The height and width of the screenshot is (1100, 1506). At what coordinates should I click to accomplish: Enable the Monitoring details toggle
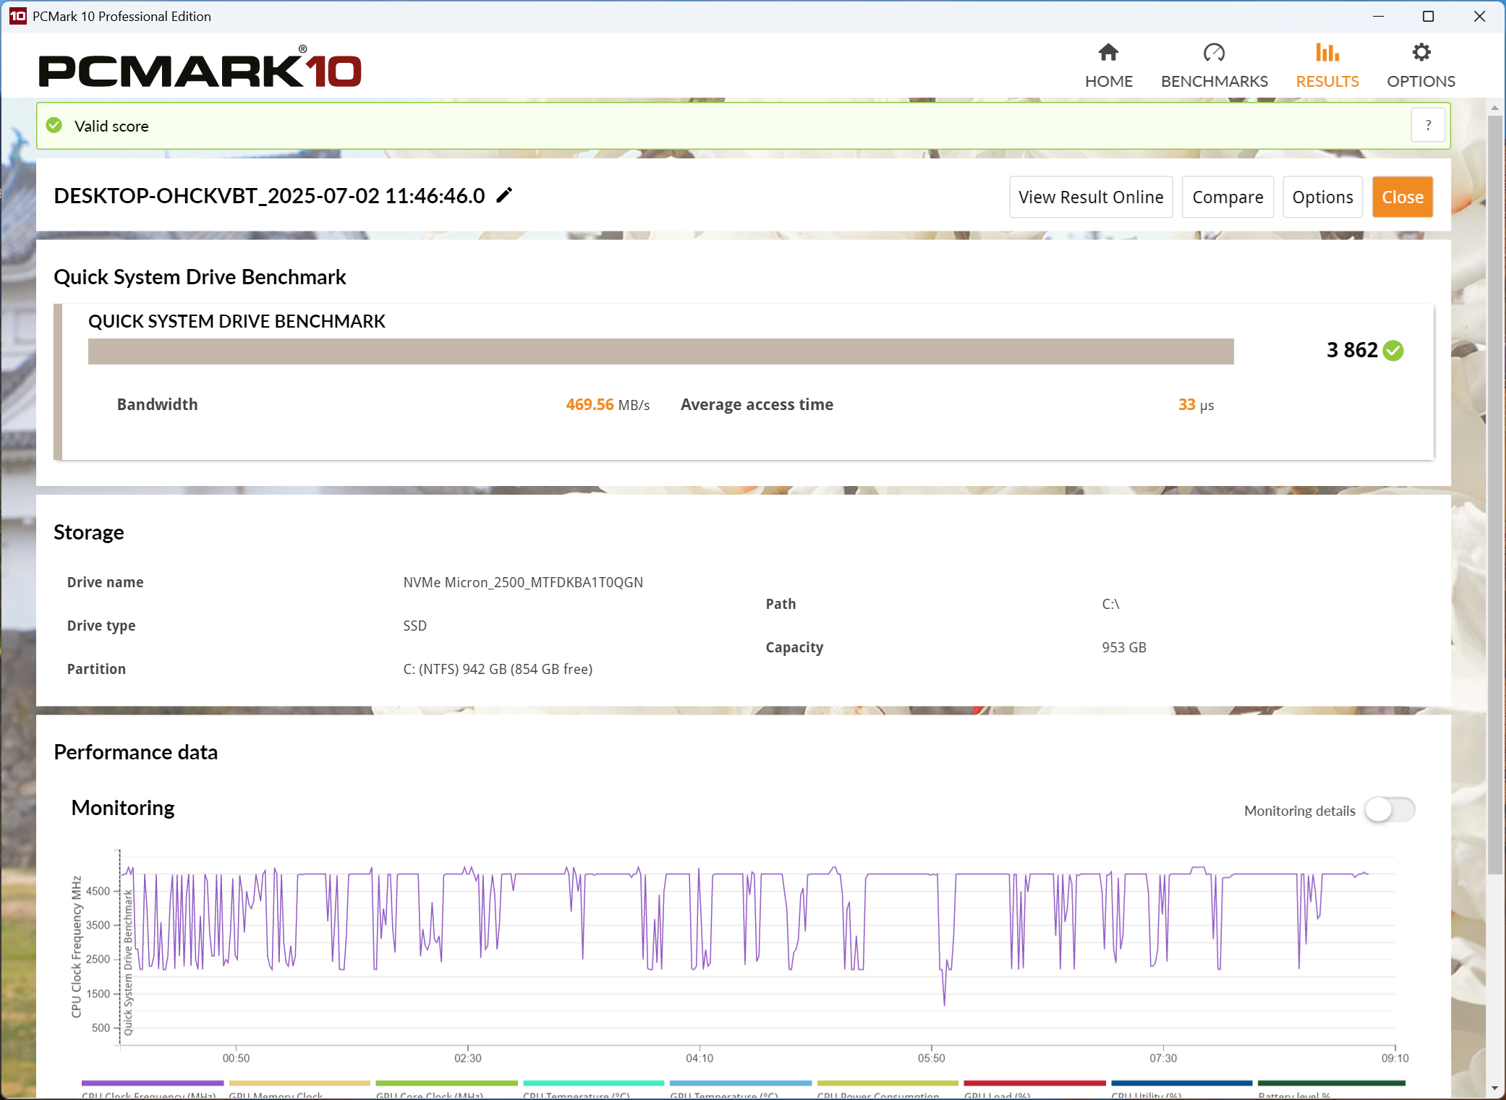[x=1389, y=810]
